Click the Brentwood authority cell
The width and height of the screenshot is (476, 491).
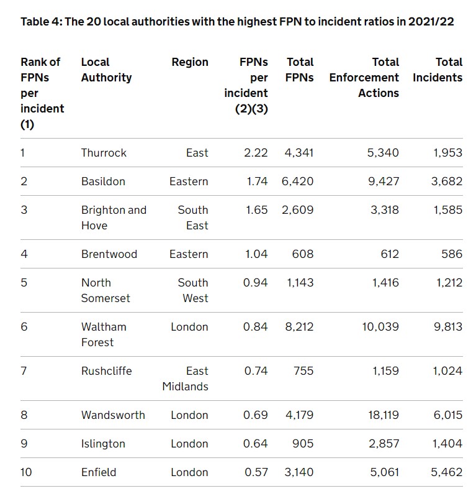109,254
